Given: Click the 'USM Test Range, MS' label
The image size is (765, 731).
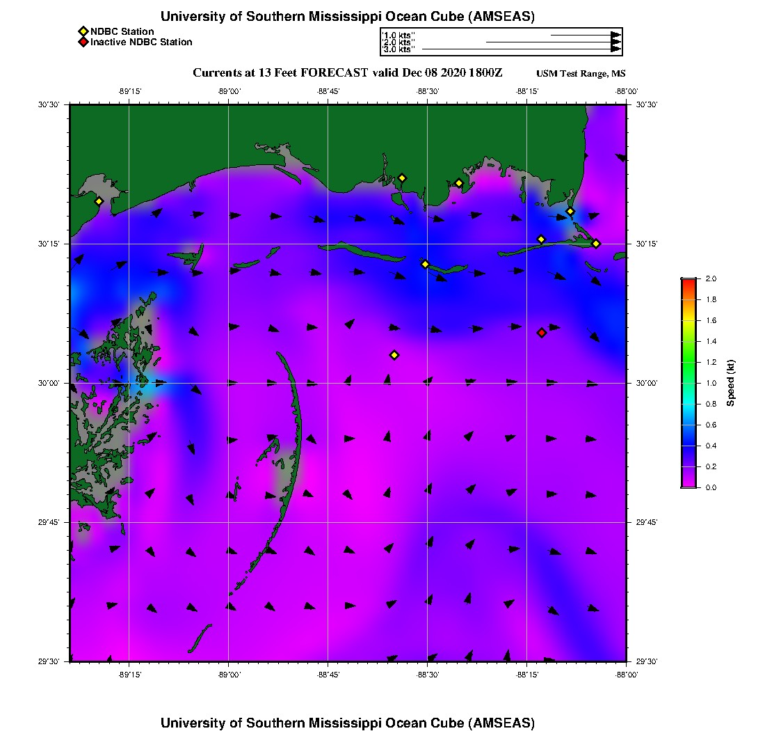Looking at the screenshot, I should tap(581, 74).
